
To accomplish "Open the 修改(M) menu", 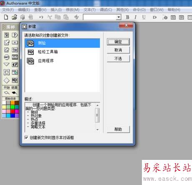I will [x=73, y=10].
